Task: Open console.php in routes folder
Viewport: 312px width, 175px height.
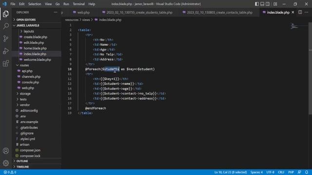Action: click(30, 82)
